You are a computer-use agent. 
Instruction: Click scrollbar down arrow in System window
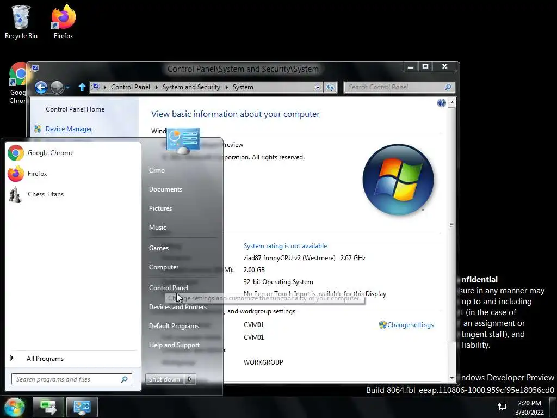[452, 378]
